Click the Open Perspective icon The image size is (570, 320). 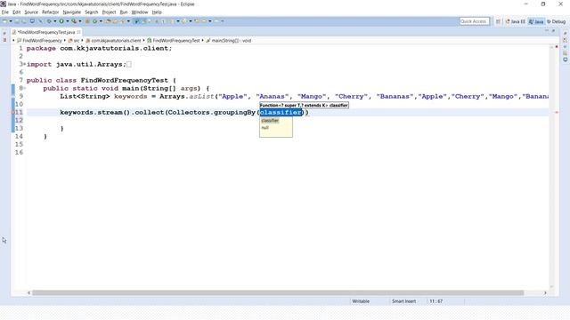[499, 21]
